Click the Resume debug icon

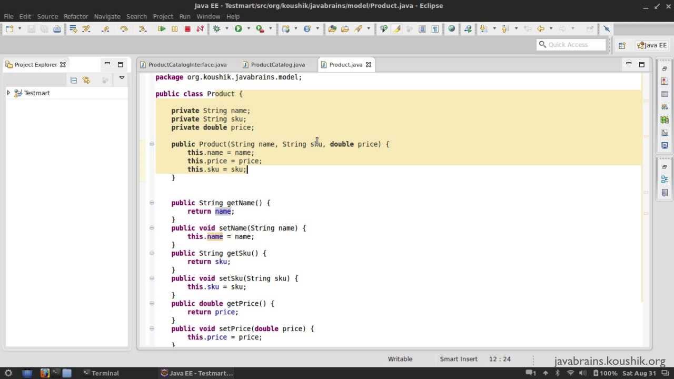162,29
